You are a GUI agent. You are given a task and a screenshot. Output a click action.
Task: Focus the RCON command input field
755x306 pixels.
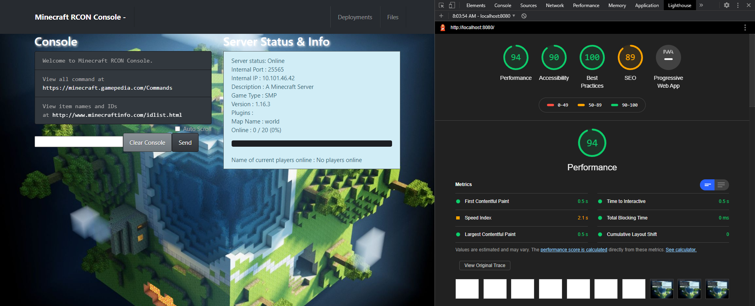79,142
